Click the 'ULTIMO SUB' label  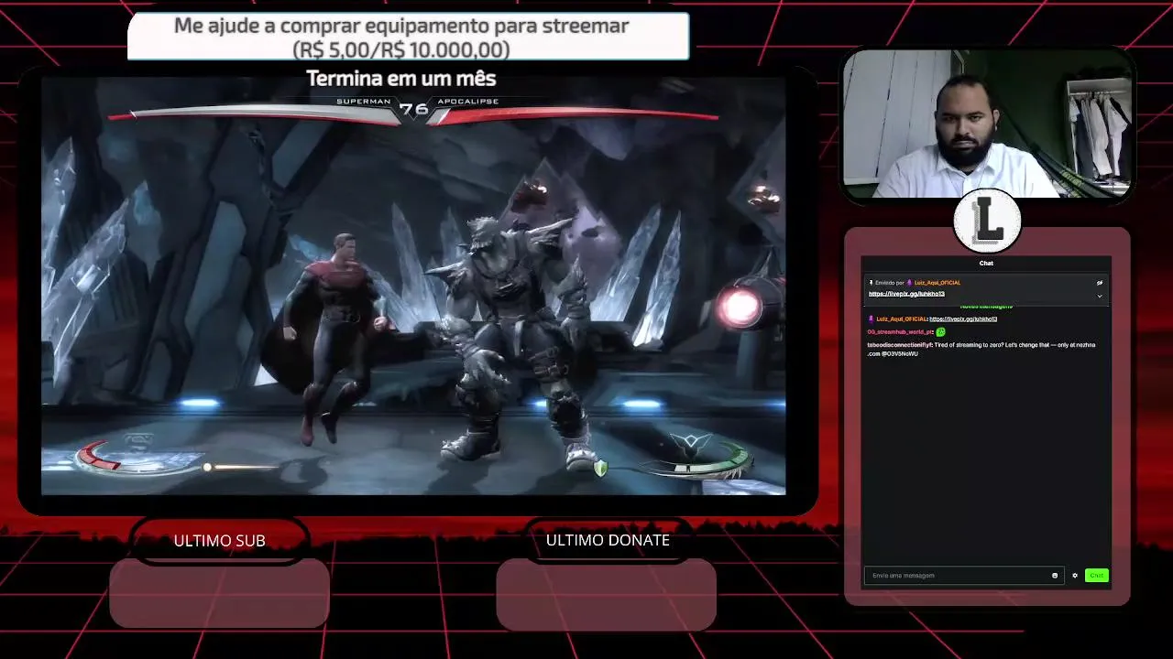[220, 541]
